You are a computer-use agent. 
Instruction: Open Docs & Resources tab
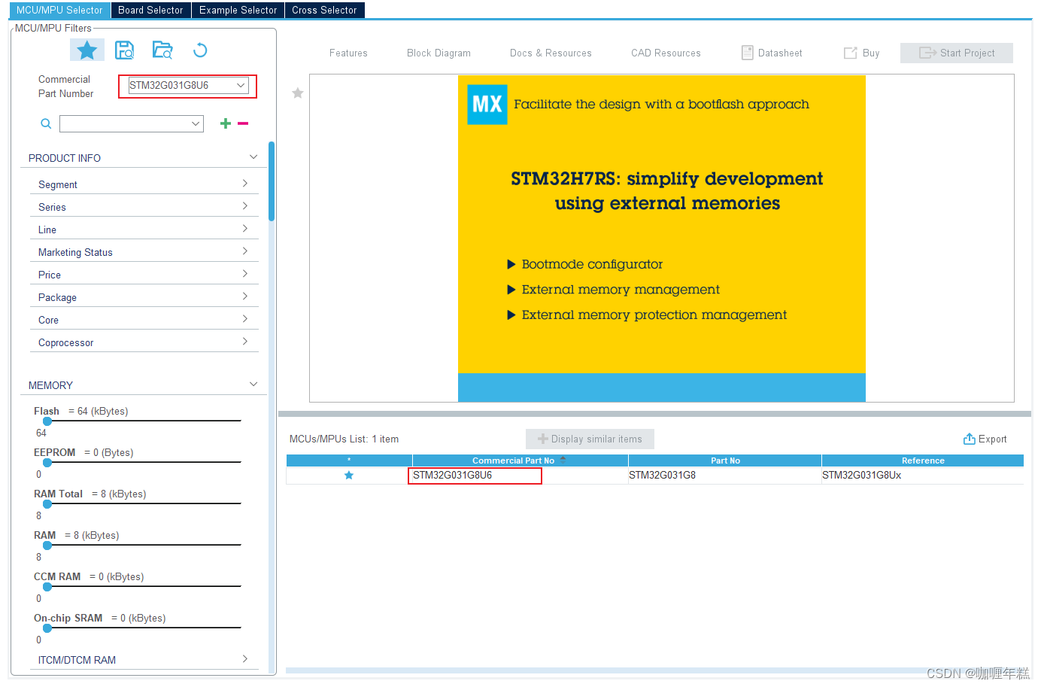click(x=551, y=53)
